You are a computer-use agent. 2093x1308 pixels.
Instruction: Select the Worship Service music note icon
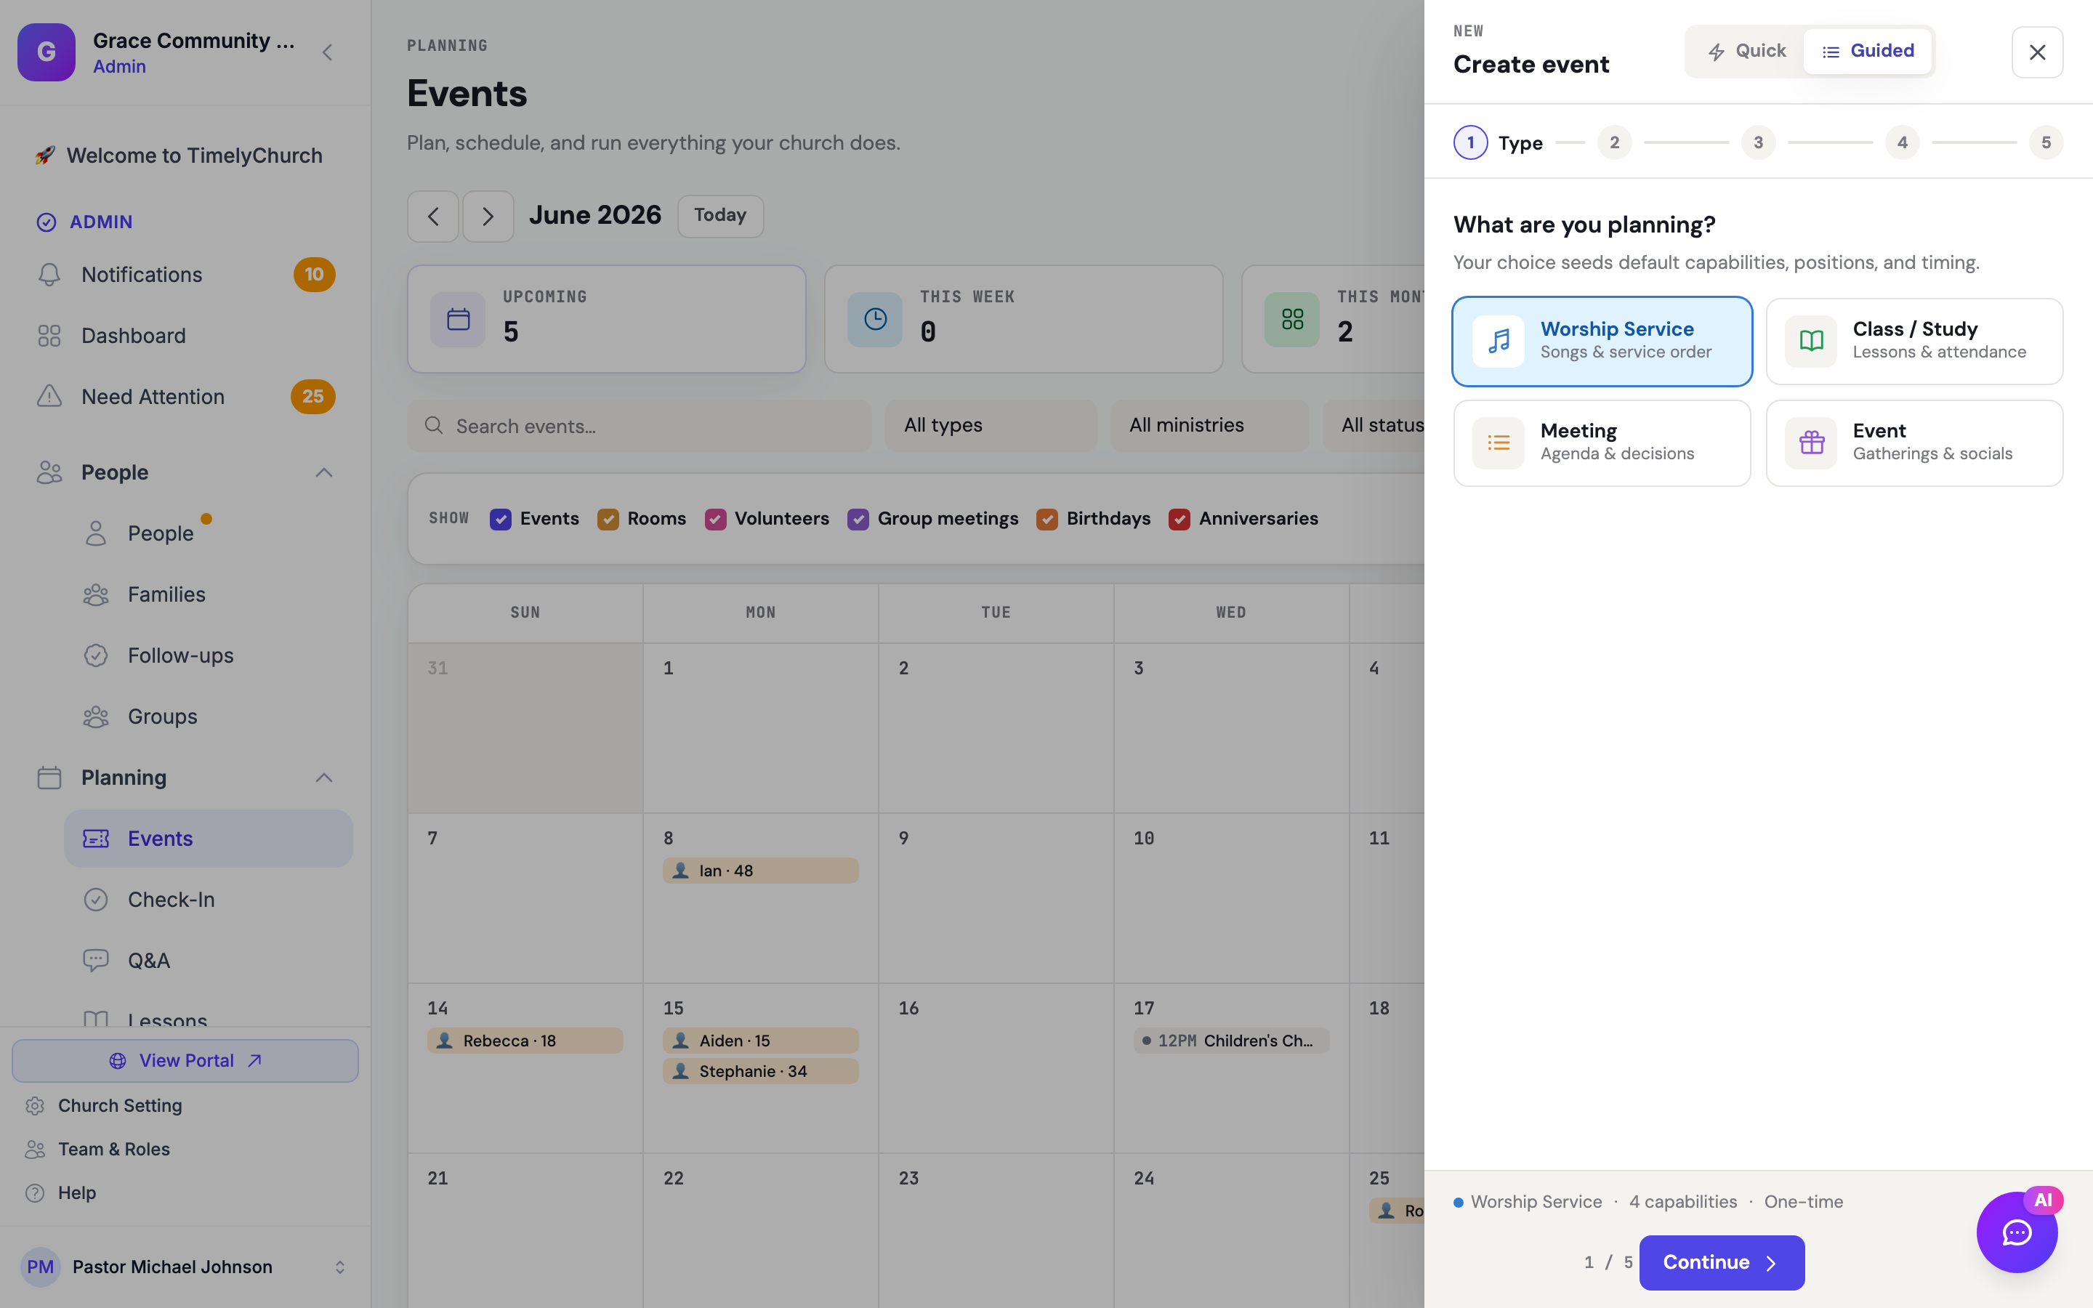coord(1498,341)
